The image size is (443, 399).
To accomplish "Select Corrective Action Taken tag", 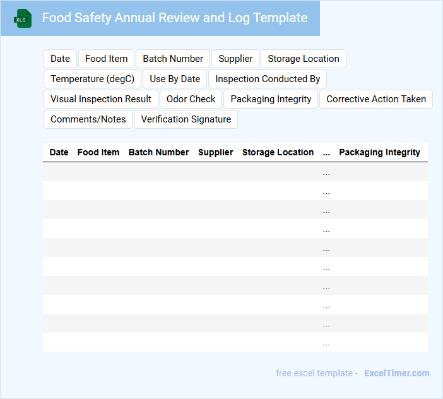I will coord(376,99).
